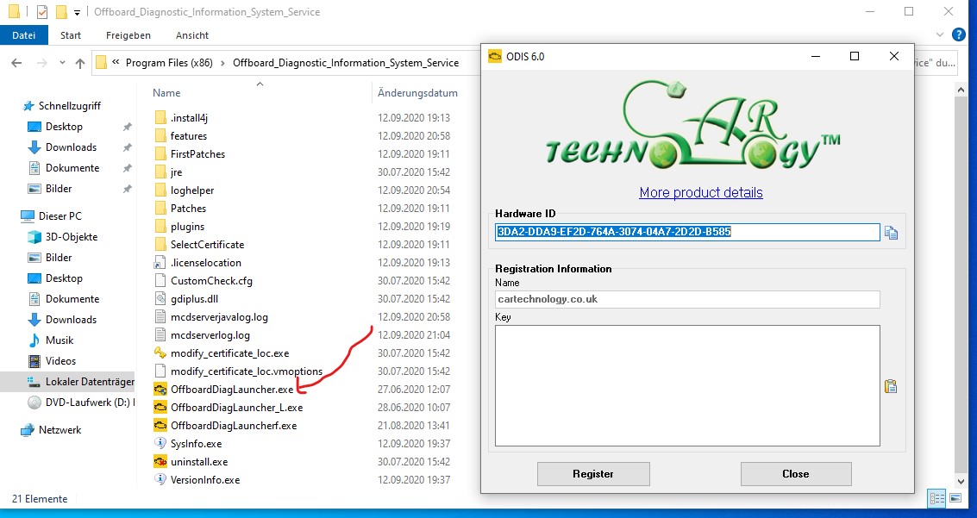Screen dimensions: 977x518
Task: Open pinned Dokumente under Schnellzugriff
Action: tap(72, 167)
